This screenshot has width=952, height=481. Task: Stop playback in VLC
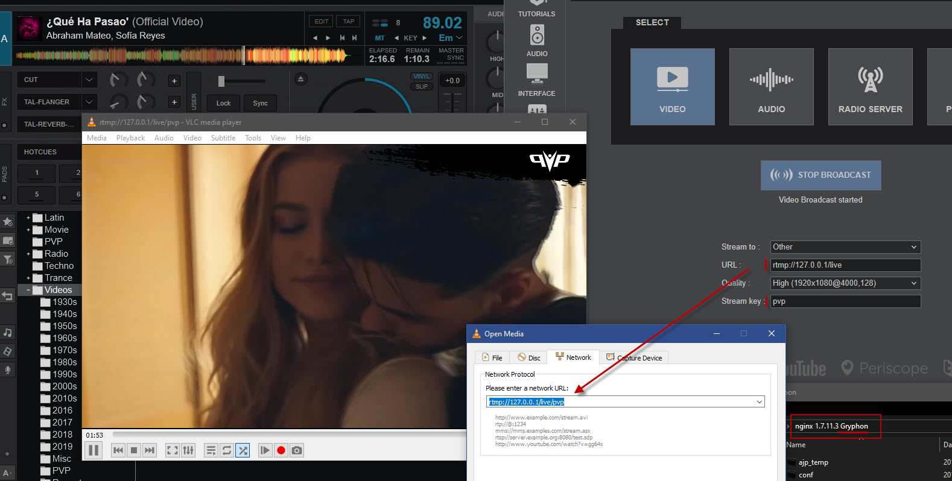pos(134,450)
